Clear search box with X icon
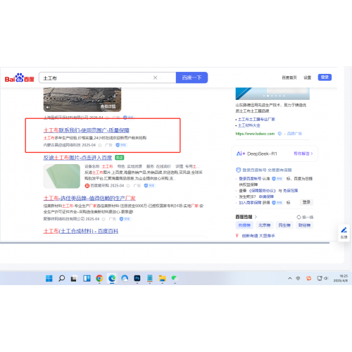Screen dimensions: 352x352 coord(155,77)
